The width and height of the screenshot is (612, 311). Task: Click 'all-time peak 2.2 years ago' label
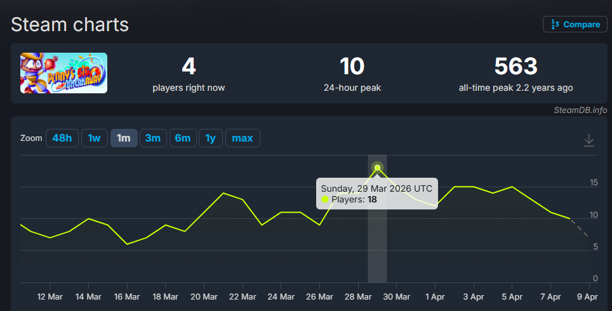[516, 88]
